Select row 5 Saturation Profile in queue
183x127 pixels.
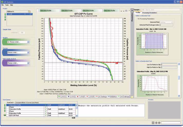point(41,113)
